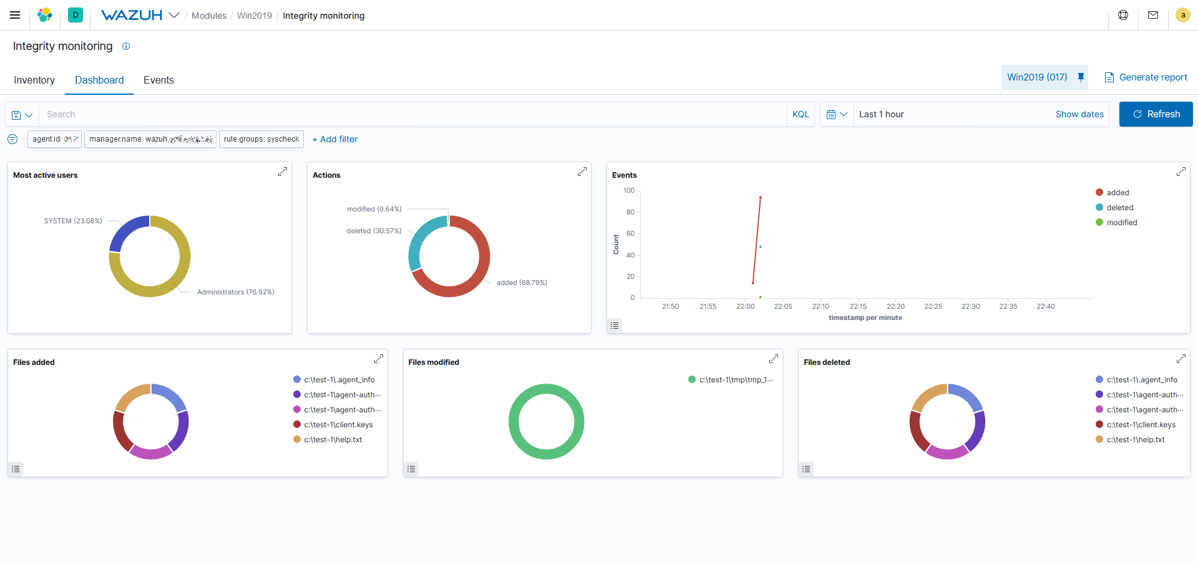Click Show dates link
Screen dimensions: 1198x562
(x=1079, y=114)
